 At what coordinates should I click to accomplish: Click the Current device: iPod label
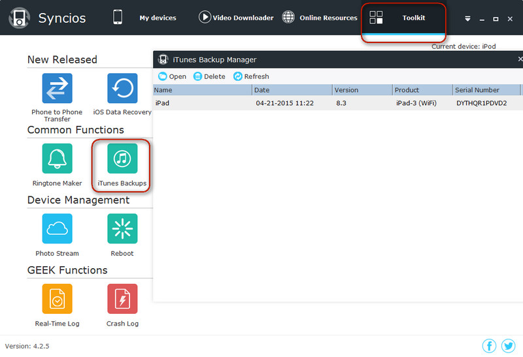(x=464, y=46)
